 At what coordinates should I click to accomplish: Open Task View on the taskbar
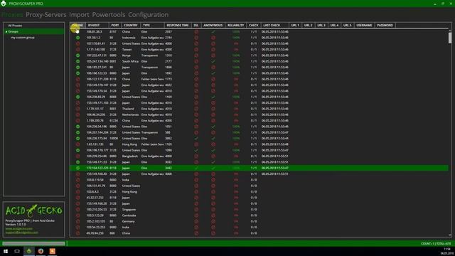(17, 251)
